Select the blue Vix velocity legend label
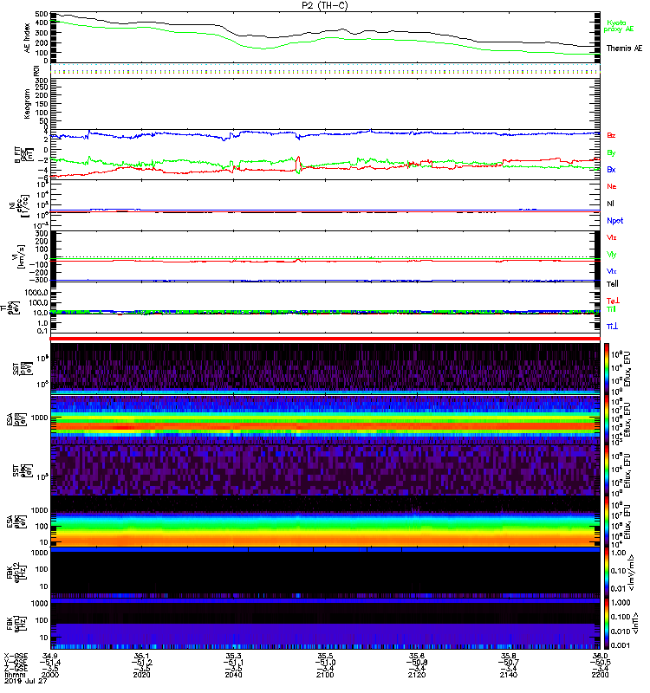650x693 pixels. (x=612, y=271)
